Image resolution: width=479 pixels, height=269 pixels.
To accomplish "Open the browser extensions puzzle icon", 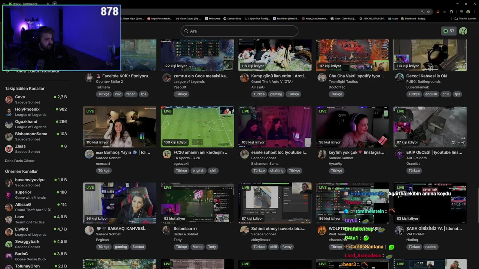I will pos(451,12).
